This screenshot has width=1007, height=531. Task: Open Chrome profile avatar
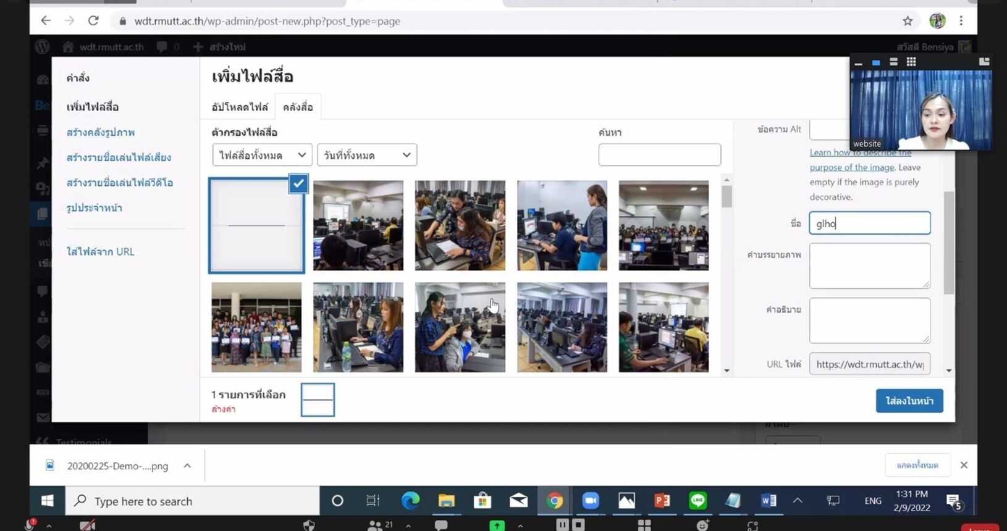point(937,21)
